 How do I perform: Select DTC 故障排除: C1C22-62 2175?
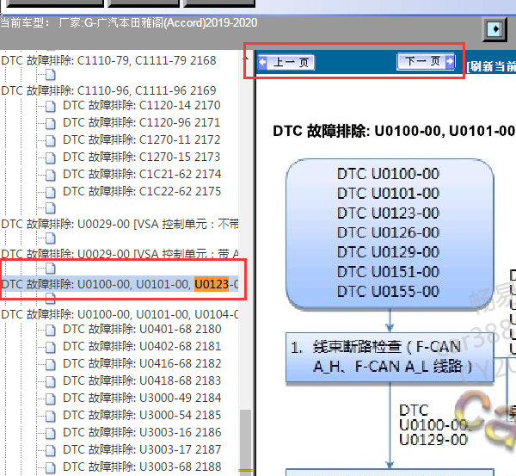click(x=142, y=191)
